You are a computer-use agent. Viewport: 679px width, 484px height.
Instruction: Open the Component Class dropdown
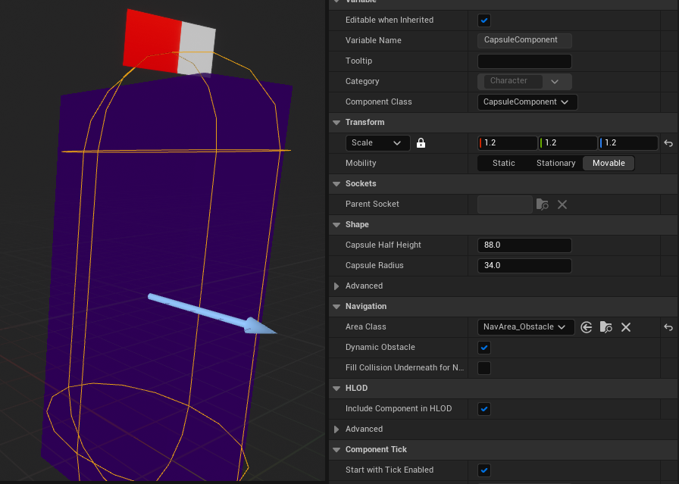tap(527, 101)
